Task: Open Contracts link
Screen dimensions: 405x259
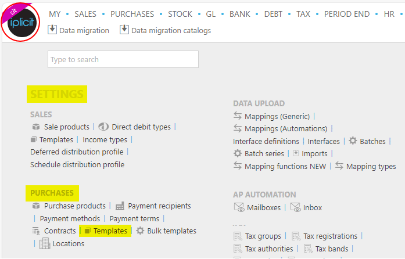Action: [x=60, y=231]
